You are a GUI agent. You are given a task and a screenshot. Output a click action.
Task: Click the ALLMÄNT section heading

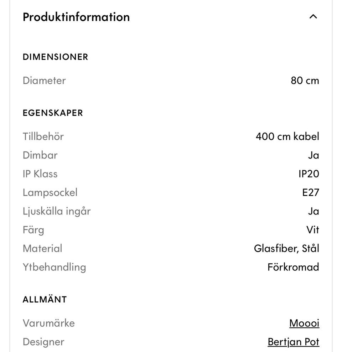(x=45, y=299)
